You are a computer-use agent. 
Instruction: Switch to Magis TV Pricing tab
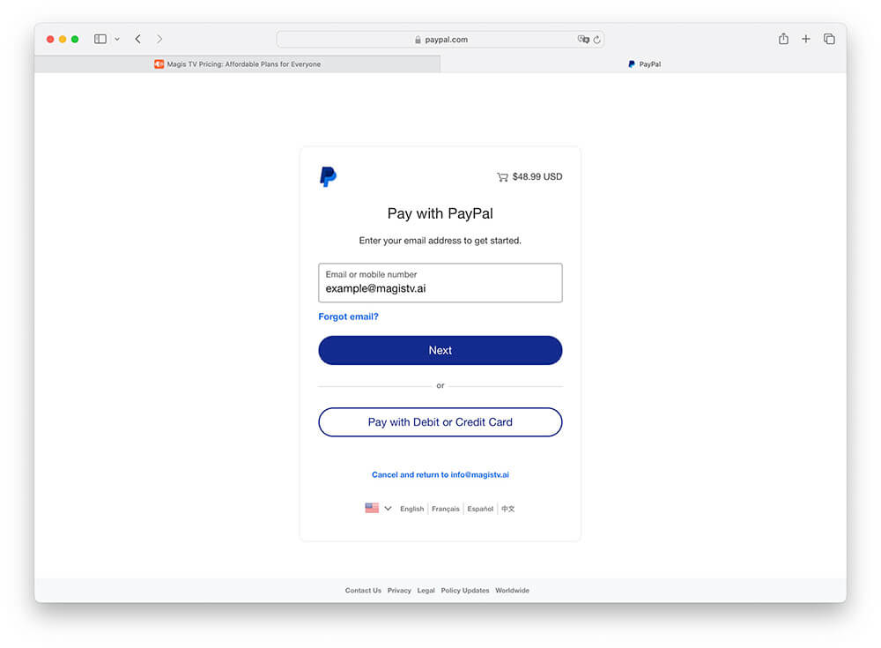(237, 64)
